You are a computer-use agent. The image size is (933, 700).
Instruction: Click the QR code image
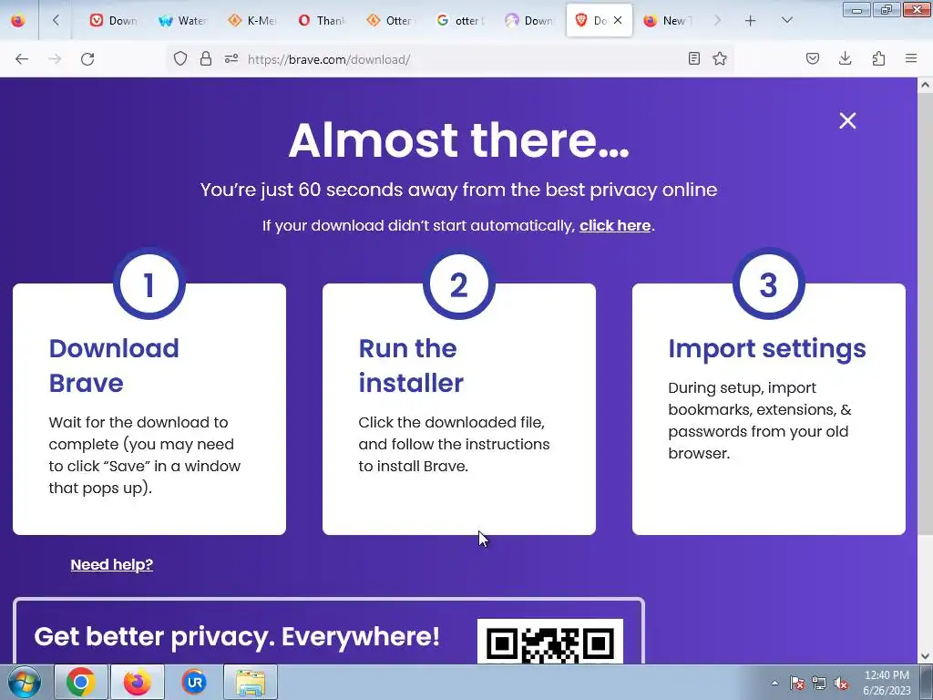[550, 641]
